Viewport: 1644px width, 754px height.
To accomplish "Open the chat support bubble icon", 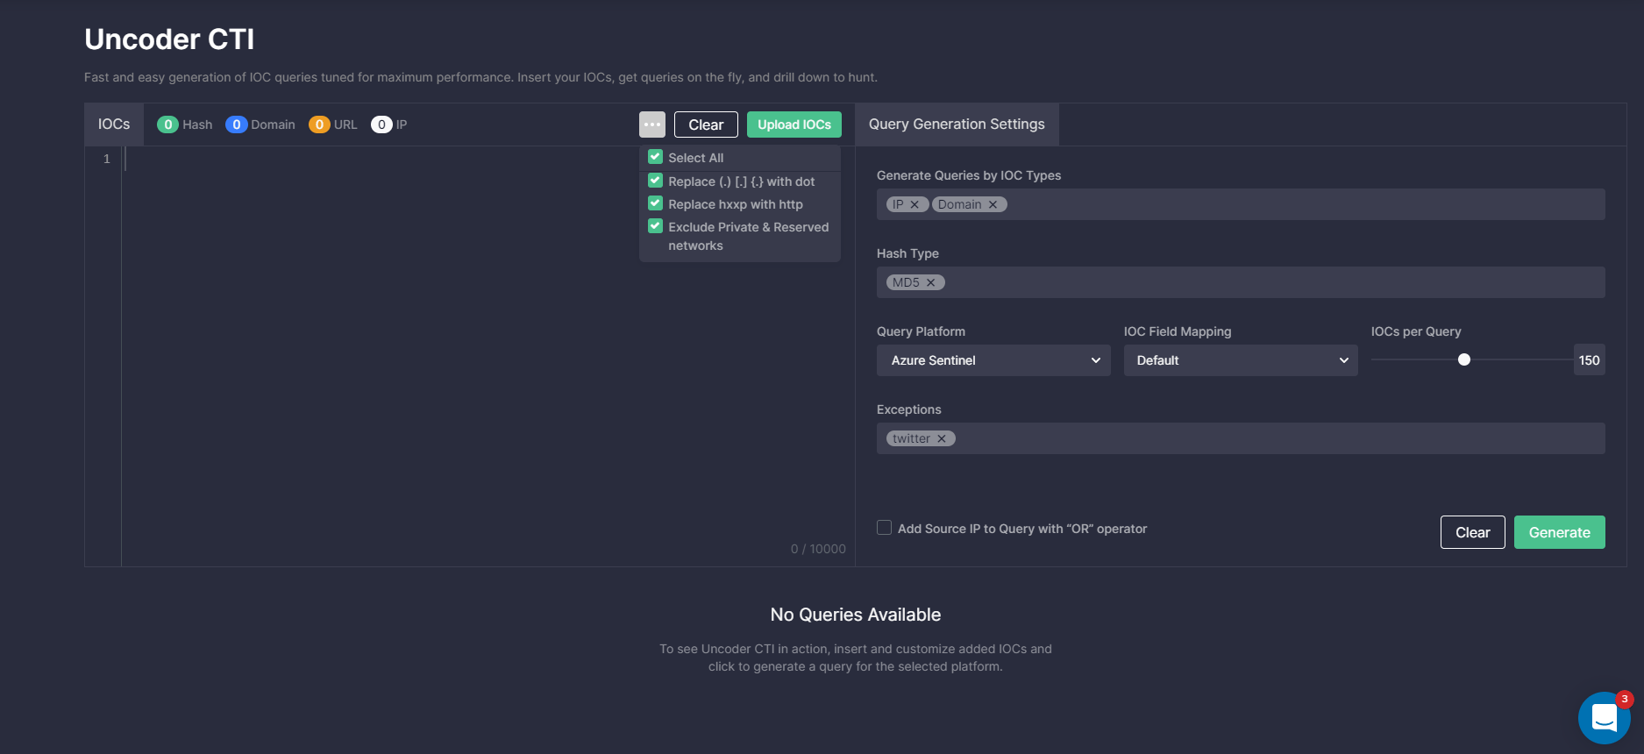I will 1604,718.
